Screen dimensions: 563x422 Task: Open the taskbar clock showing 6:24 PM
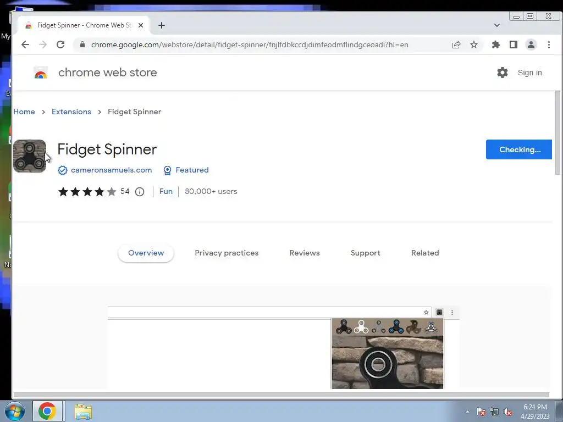pos(535,412)
